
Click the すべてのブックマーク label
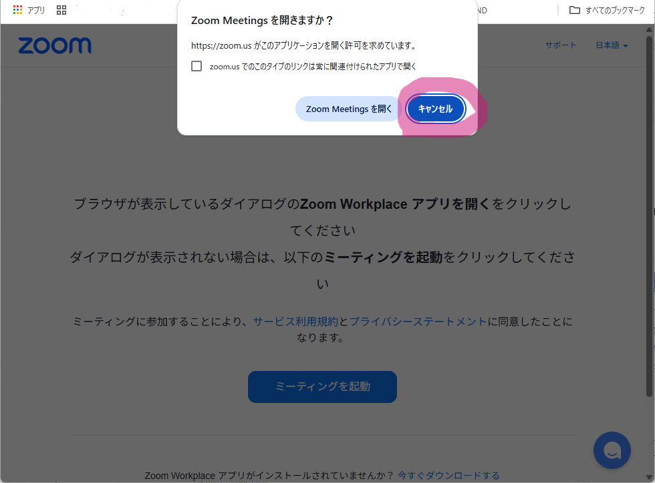coord(615,11)
